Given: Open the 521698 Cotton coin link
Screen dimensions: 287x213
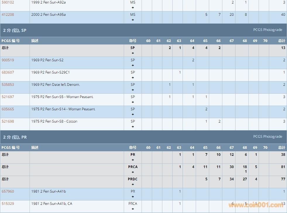Looking at the screenshot, I should 8,121.
